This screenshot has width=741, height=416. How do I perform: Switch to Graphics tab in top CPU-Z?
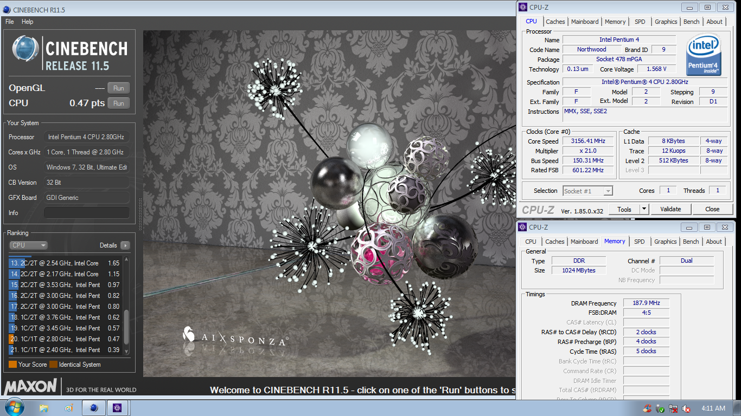coord(666,22)
